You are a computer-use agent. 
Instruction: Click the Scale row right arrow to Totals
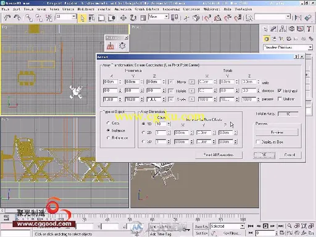192,99
